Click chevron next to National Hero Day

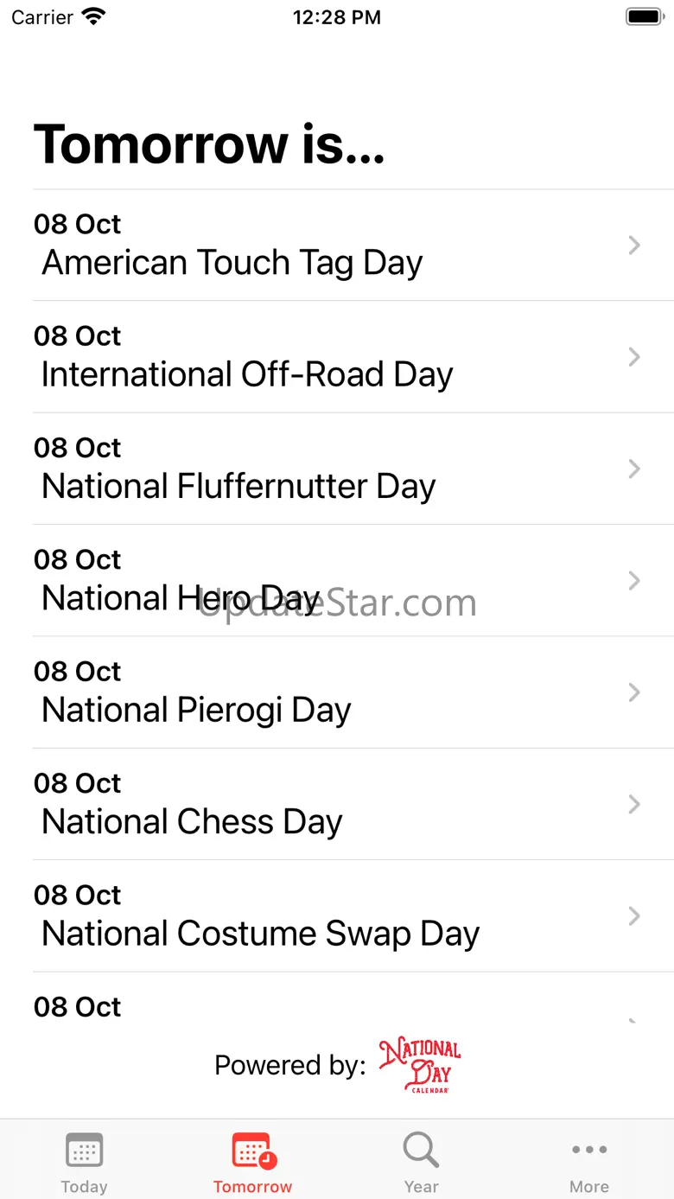634,580
